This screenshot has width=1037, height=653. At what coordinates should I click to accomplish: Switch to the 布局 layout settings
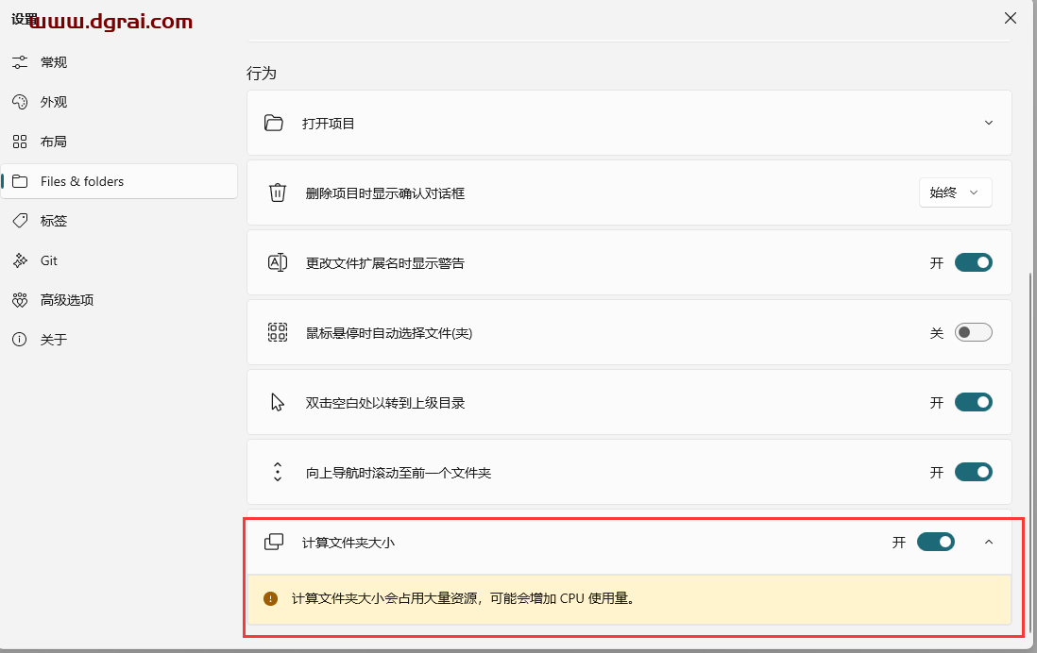[x=119, y=142]
